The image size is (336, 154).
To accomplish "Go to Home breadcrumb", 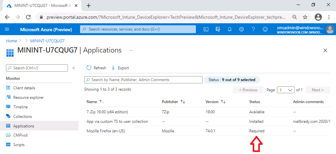I will (x=11, y=41).
